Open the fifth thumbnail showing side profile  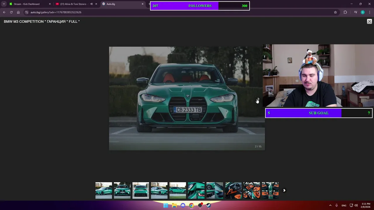[178, 190]
